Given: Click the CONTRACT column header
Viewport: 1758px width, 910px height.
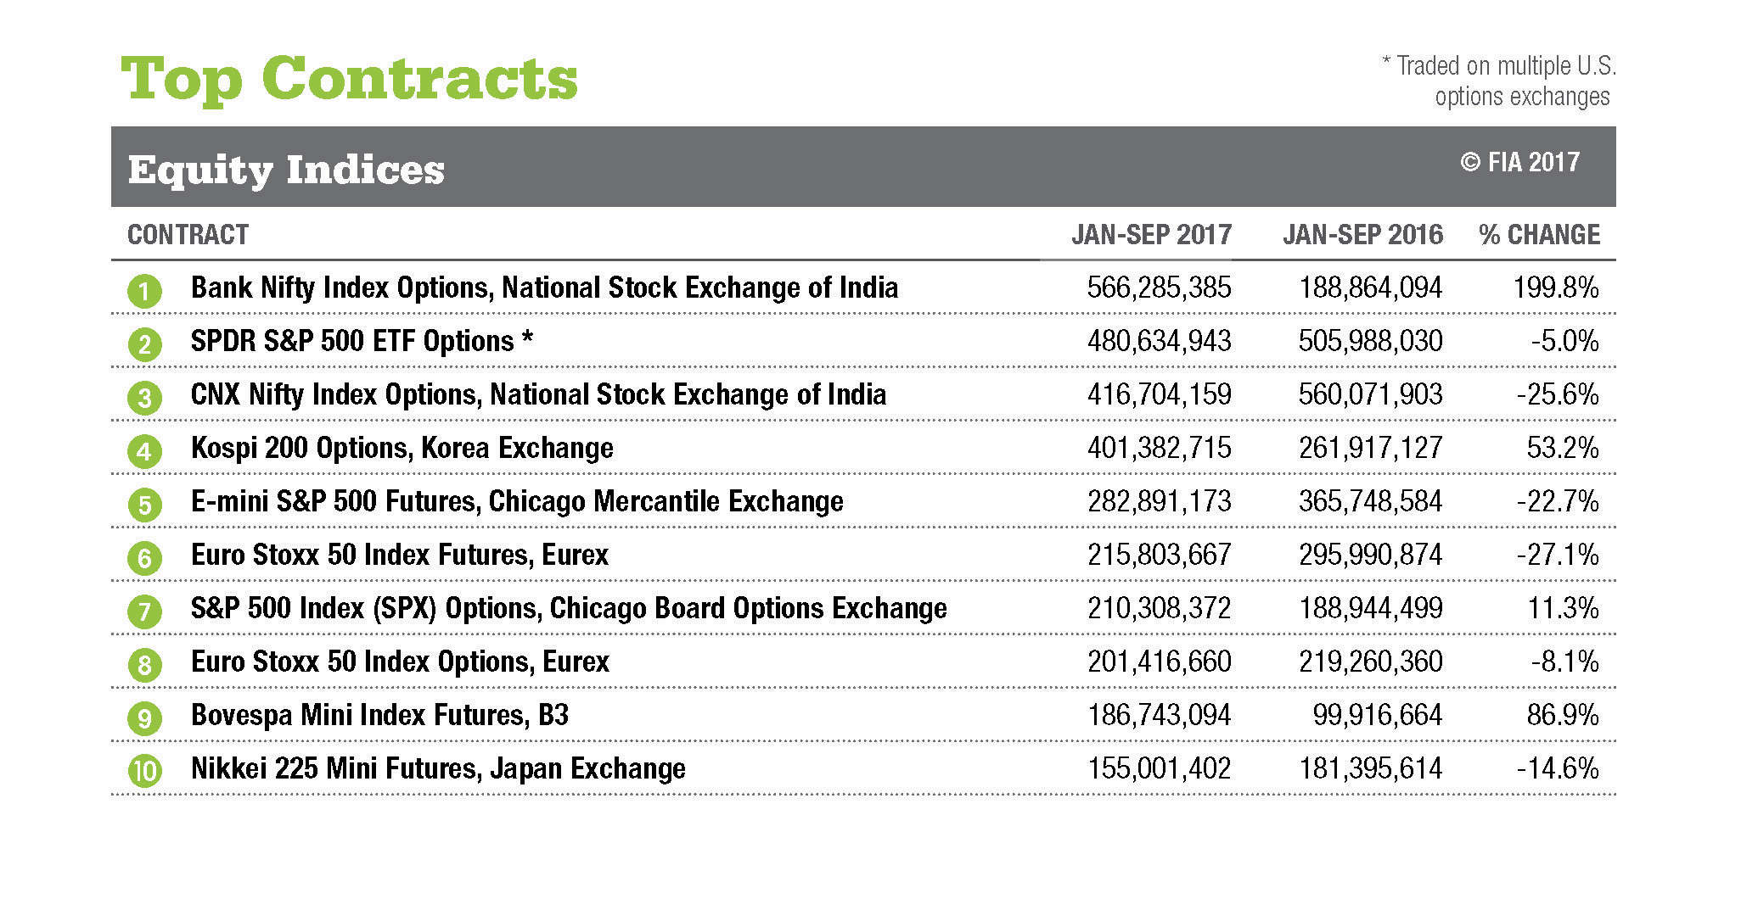Looking at the screenshot, I should point(188,235).
